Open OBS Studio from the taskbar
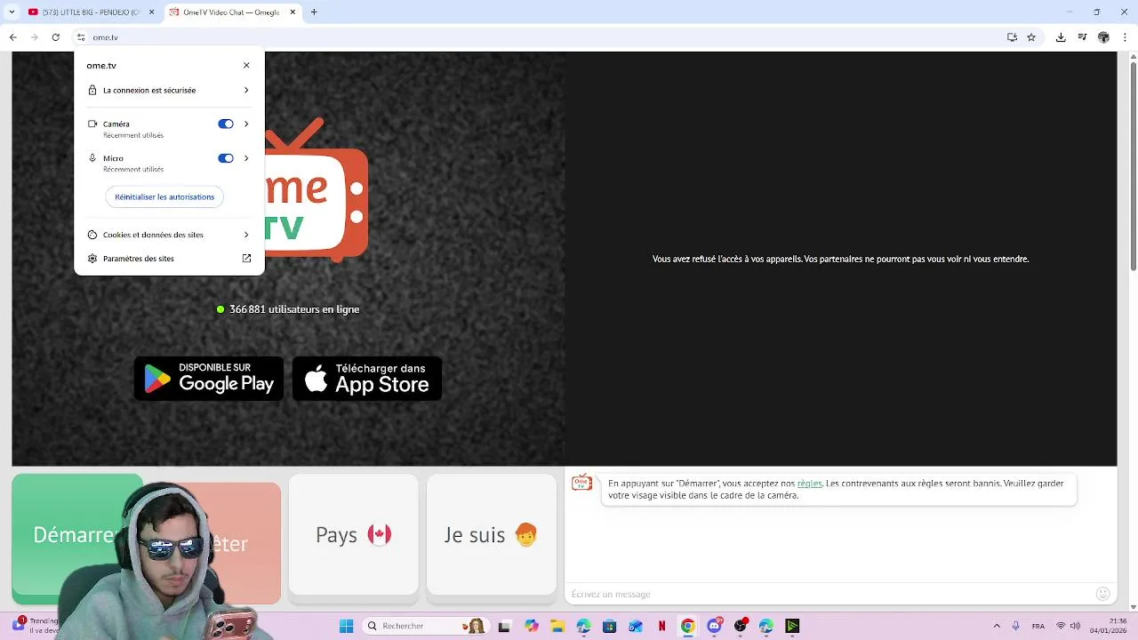Screen dimensions: 1138x640 (741, 626)
